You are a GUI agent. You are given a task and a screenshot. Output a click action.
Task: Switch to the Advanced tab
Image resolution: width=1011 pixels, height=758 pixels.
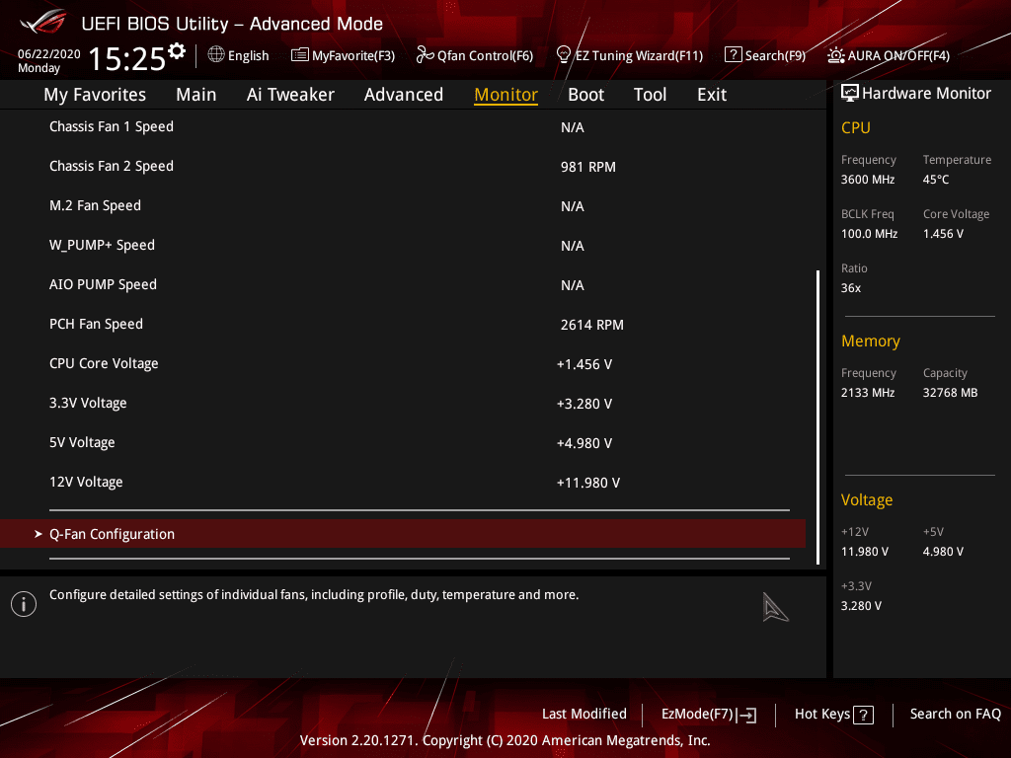point(404,95)
